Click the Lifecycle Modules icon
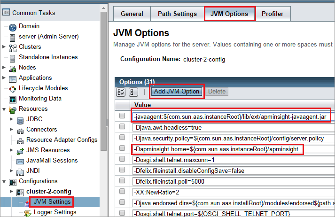The width and height of the screenshot is (335, 217). pos(13,88)
